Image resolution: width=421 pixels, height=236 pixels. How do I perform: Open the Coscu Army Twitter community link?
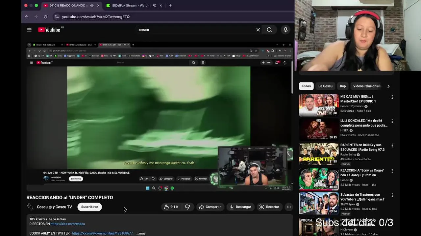pyautogui.click(x=102, y=233)
